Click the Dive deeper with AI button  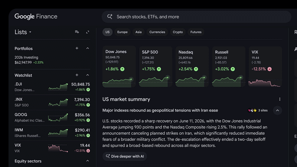click(x=125, y=156)
